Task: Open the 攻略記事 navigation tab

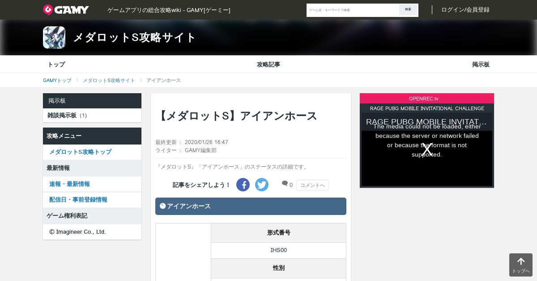Action: pyautogui.click(x=268, y=64)
